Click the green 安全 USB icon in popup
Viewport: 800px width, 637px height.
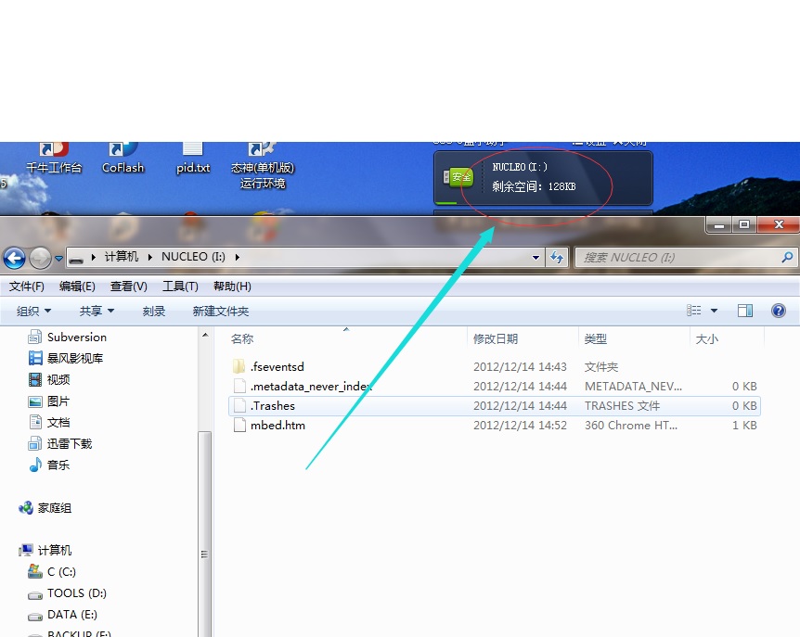458,177
